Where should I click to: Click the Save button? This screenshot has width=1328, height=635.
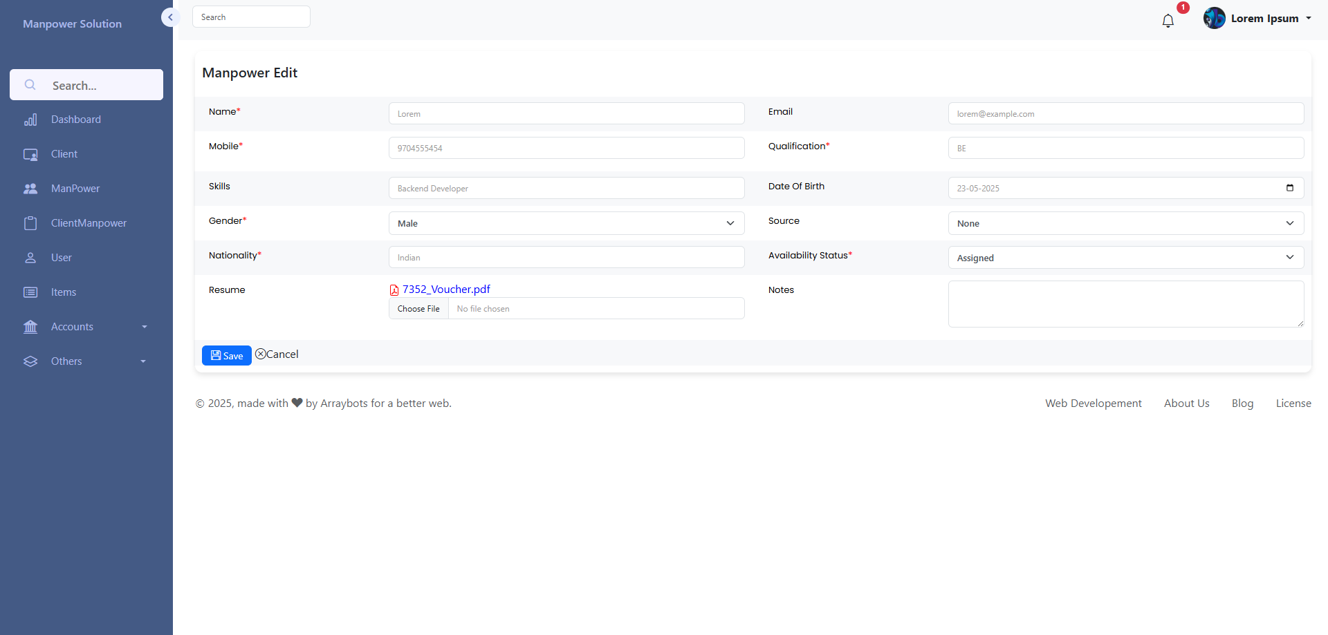(226, 356)
